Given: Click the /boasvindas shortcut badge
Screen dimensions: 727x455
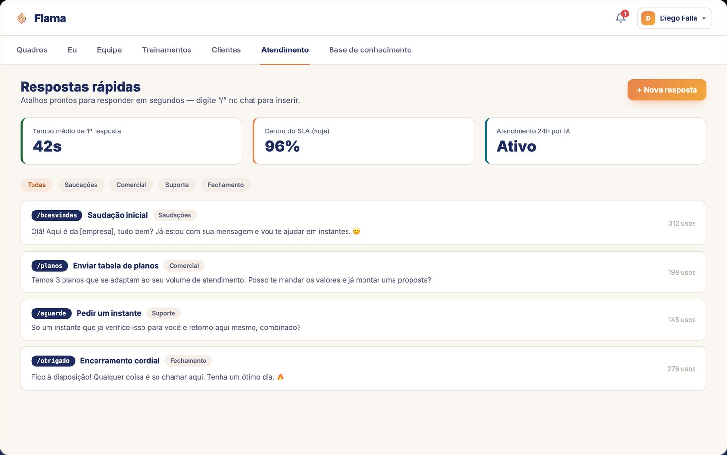Looking at the screenshot, I should click(57, 215).
